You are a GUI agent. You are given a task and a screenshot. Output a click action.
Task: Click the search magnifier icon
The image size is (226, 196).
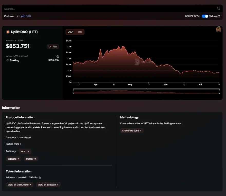click(218, 8)
